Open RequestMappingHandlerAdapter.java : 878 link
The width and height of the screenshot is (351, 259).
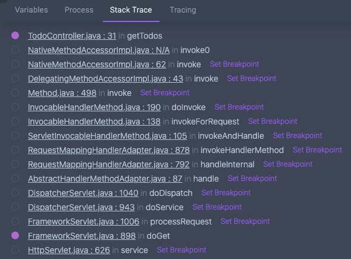pos(109,150)
